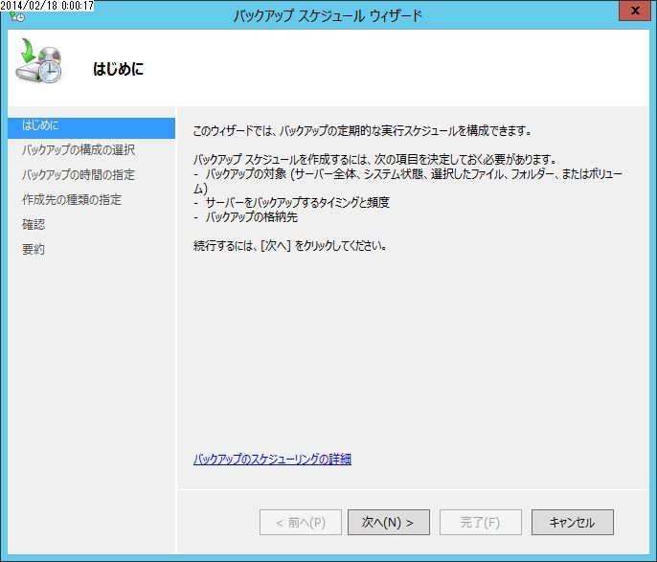Click the line バックアップの格納先
Image resolution: width=657 pixels, height=562 pixels.
point(251,217)
